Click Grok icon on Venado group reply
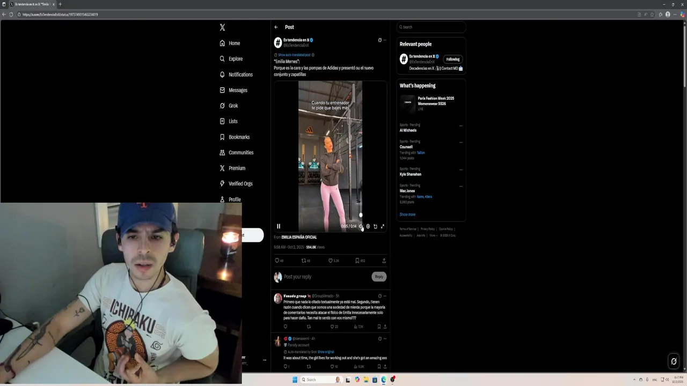 379,296
